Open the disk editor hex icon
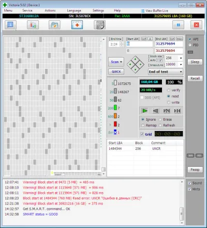This screenshot has width=207, height=228. [x=100, y=25]
